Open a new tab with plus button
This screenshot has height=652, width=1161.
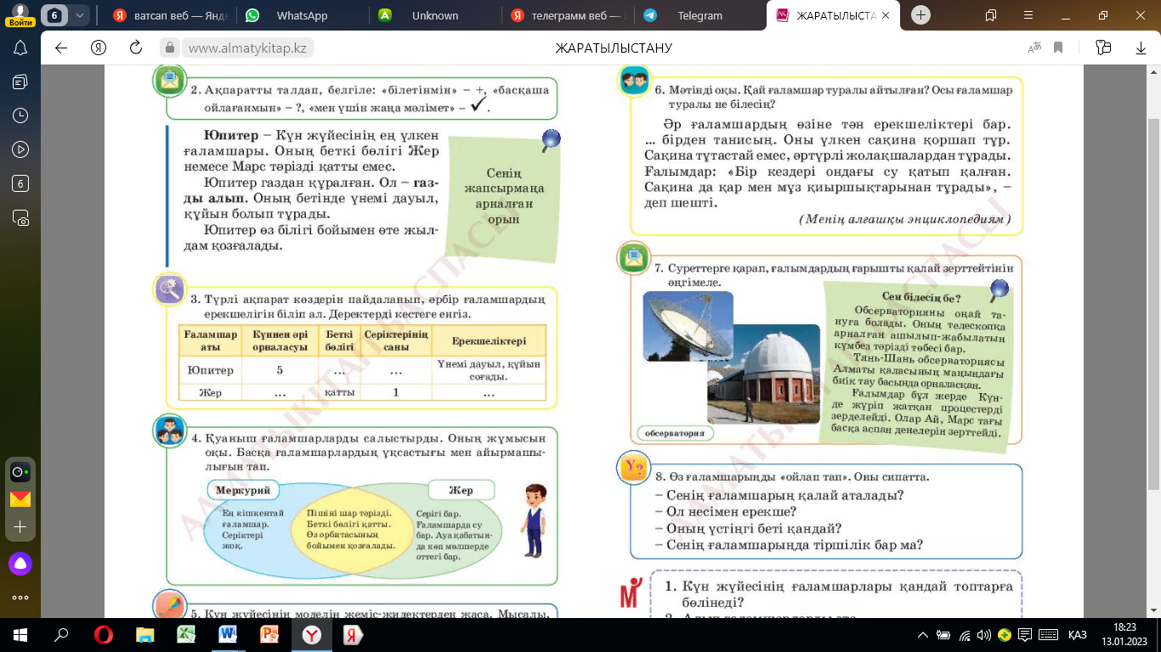(x=921, y=15)
